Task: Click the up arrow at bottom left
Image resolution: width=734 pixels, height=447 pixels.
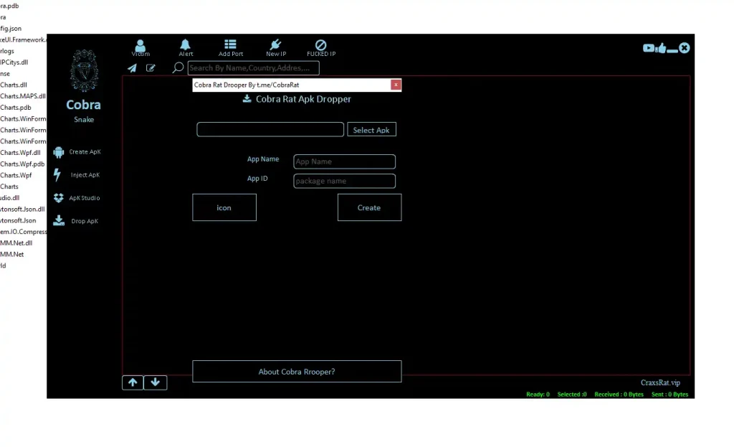Action: click(132, 382)
